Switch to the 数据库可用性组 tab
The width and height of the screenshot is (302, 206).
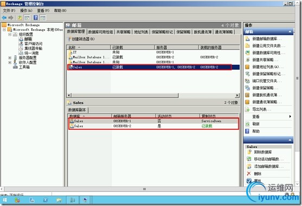(100, 32)
